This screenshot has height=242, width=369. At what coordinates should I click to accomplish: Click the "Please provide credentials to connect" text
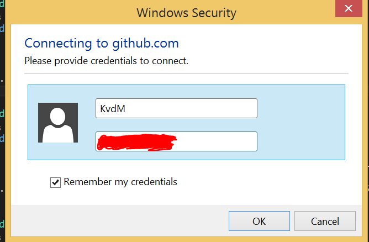(x=107, y=60)
